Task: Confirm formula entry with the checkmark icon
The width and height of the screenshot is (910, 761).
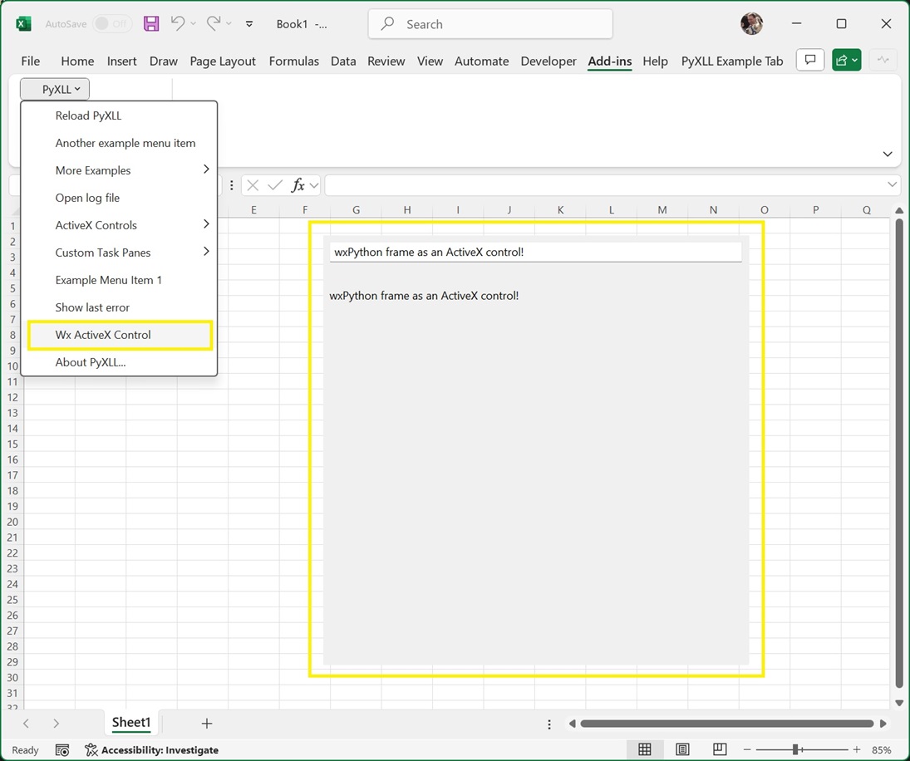Action: (x=275, y=185)
